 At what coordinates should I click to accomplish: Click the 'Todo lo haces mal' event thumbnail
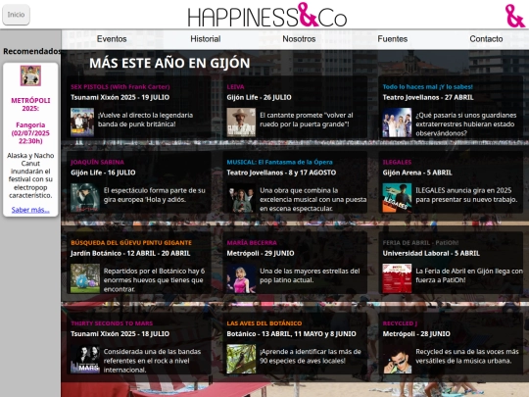(397, 123)
